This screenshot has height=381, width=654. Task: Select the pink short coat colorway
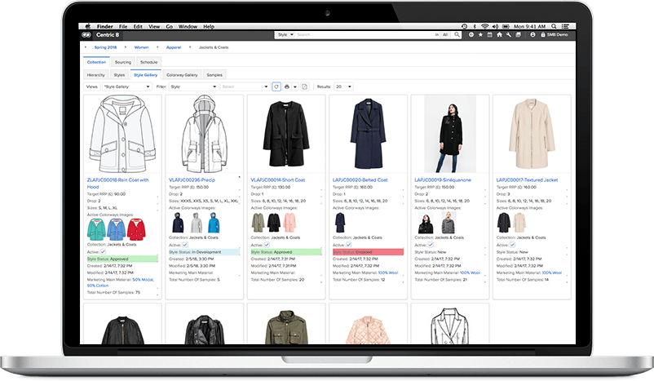click(x=289, y=223)
